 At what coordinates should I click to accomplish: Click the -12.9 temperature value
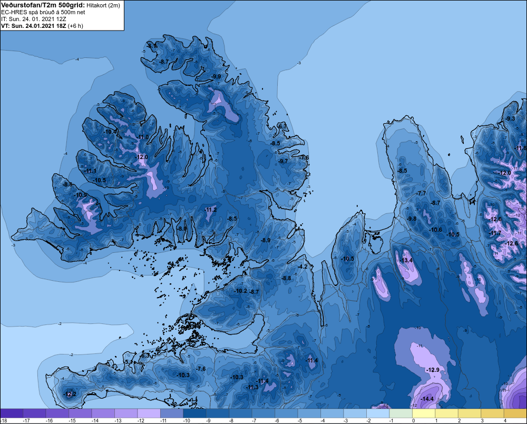tap(433, 370)
